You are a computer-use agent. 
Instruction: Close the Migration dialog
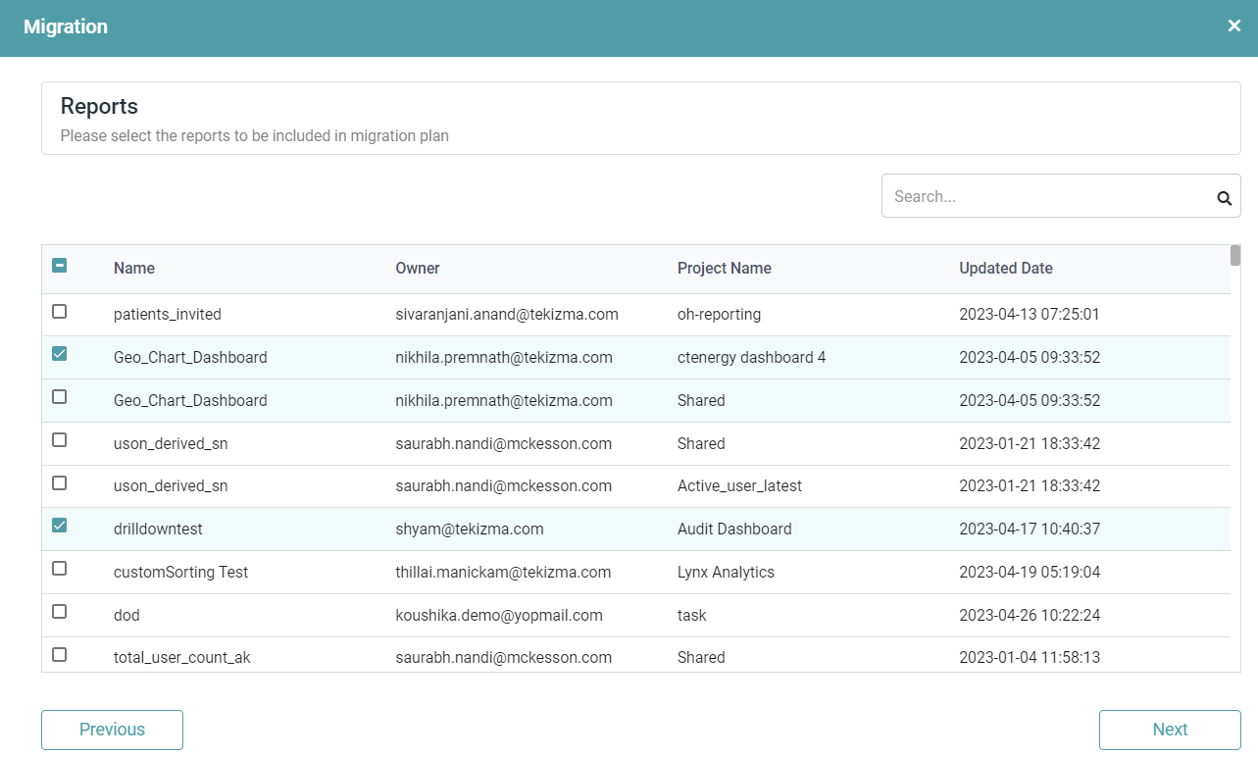pos(1234,26)
